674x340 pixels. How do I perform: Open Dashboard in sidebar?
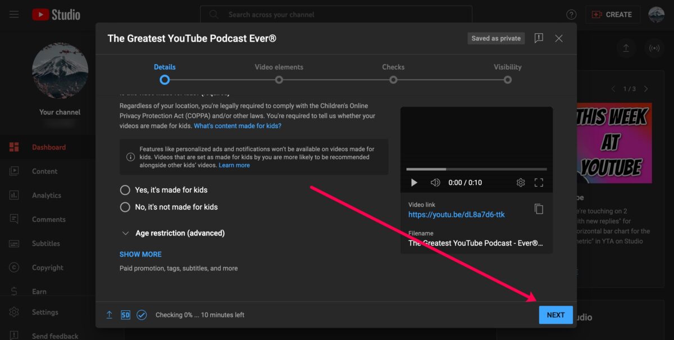click(48, 147)
